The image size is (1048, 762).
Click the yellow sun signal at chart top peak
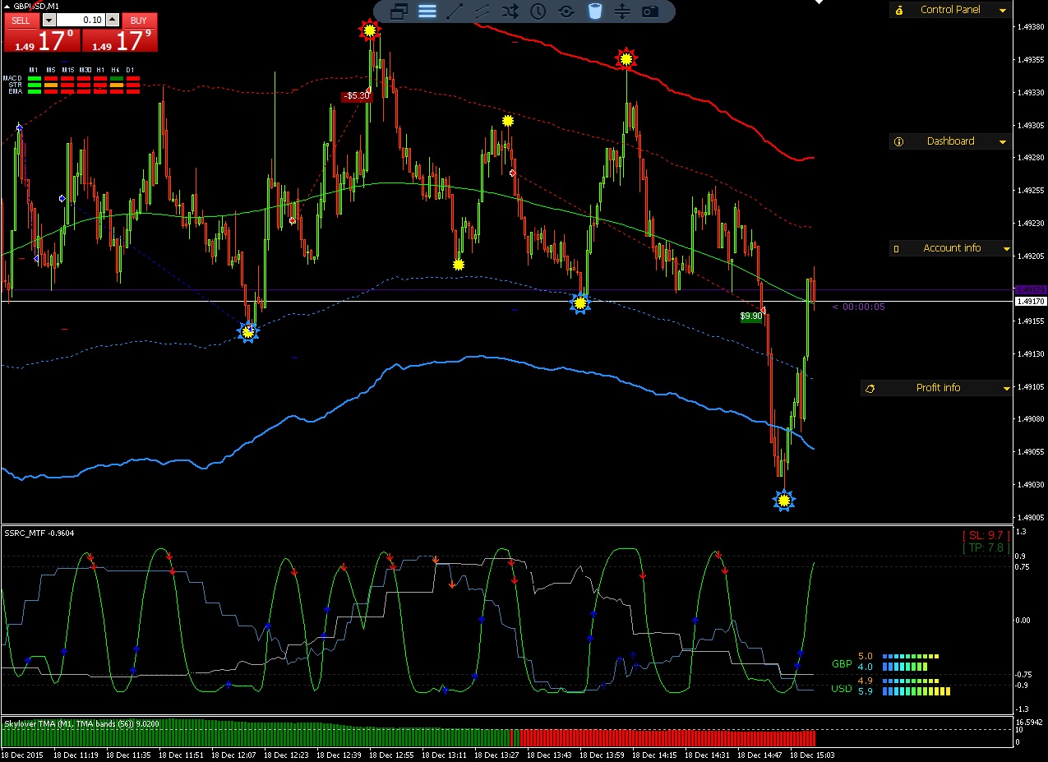pyautogui.click(x=369, y=30)
